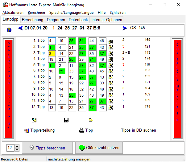
Task: Click sum value 193 for 6. Tipp
Action: click(x=147, y=70)
